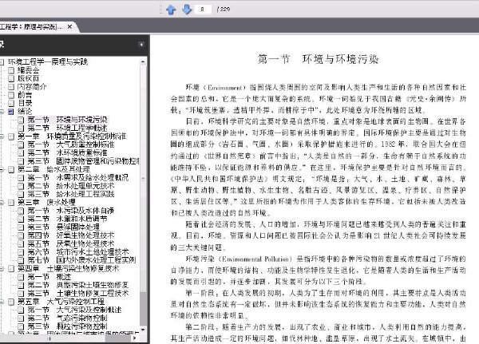Open bookmark 第三节 土壤生物修复工程技术

[78, 294]
